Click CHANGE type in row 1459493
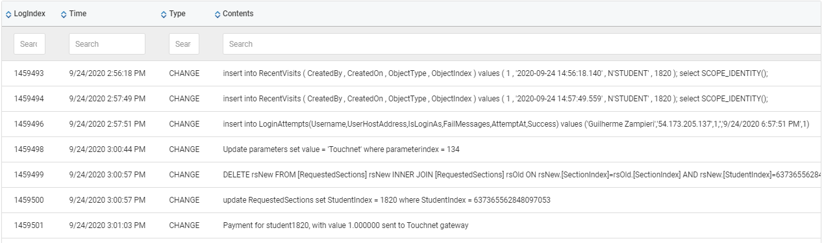The image size is (824, 243). click(x=184, y=73)
